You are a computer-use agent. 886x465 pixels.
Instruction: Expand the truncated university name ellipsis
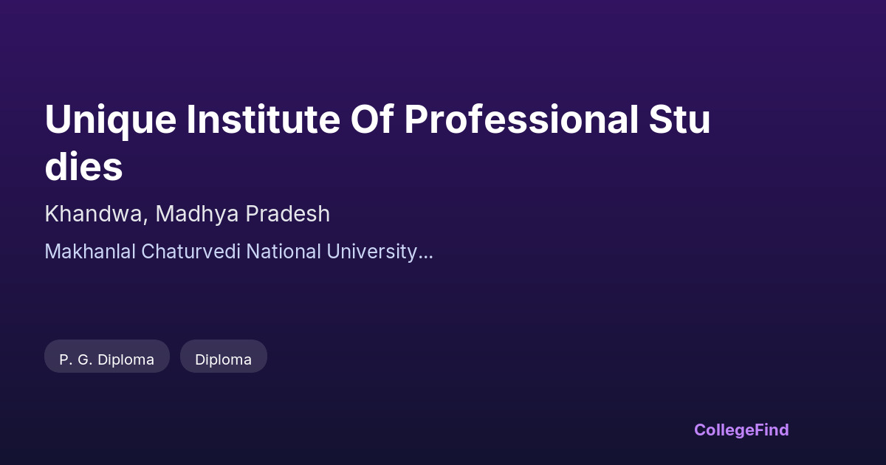(x=426, y=253)
